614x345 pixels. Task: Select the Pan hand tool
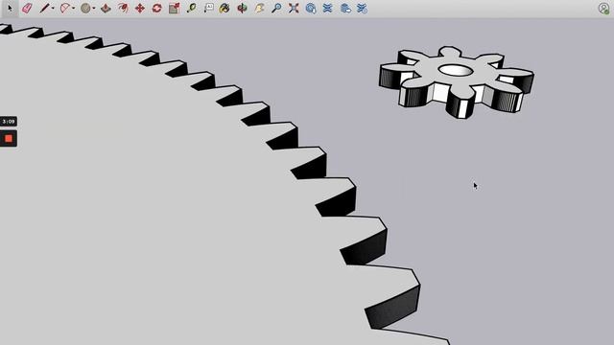point(259,9)
